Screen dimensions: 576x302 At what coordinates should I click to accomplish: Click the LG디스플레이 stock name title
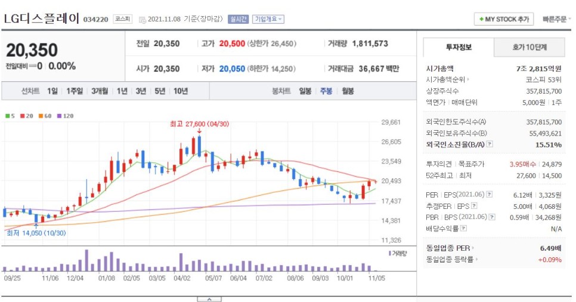(42, 19)
